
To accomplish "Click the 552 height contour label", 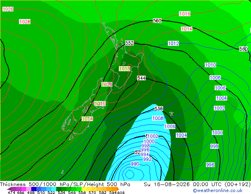I will coord(129,43).
